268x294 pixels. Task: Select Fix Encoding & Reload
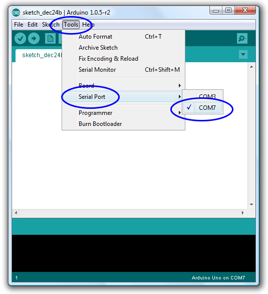pos(124,59)
